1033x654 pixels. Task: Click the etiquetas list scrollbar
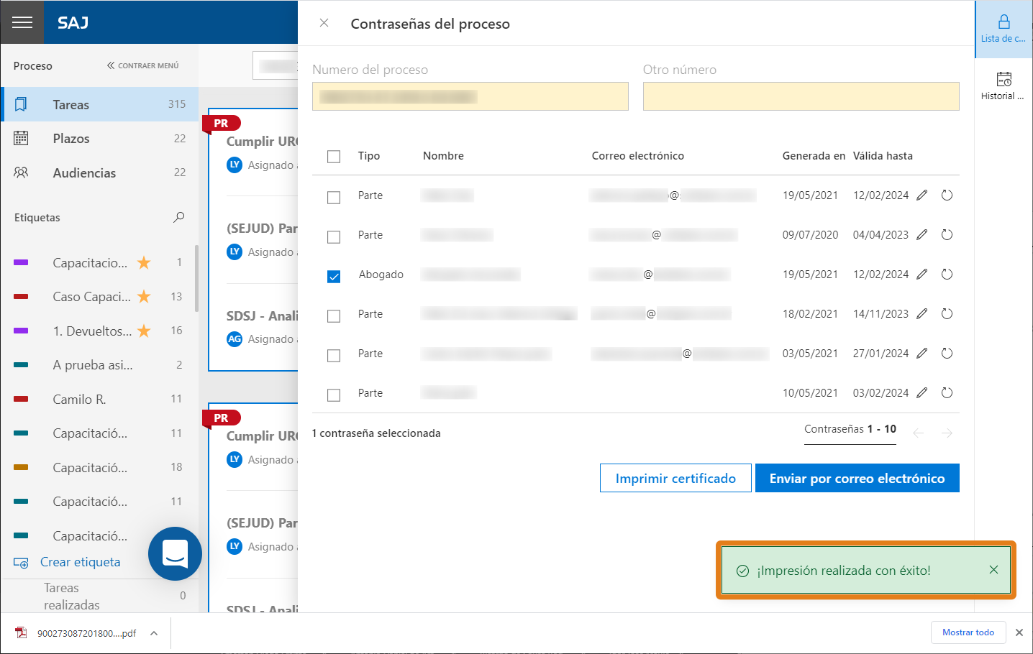[196, 279]
